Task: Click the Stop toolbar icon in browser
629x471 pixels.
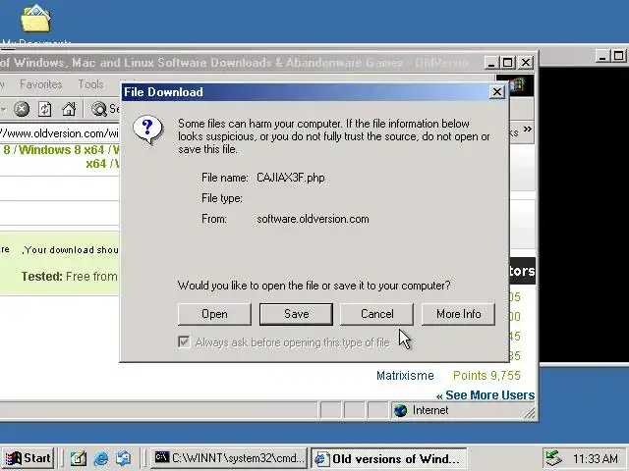Action: click(22, 109)
